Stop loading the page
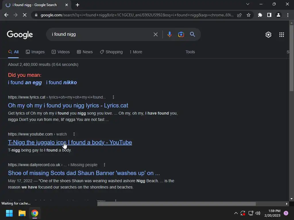294x220 pixels. pyautogui.click(x=25, y=15)
